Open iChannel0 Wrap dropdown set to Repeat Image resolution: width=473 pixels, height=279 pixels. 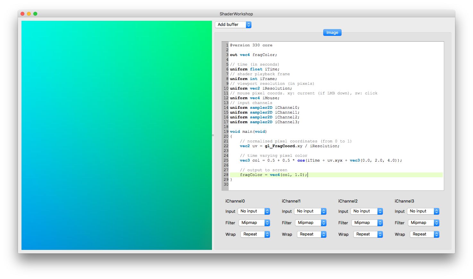point(255,234)
